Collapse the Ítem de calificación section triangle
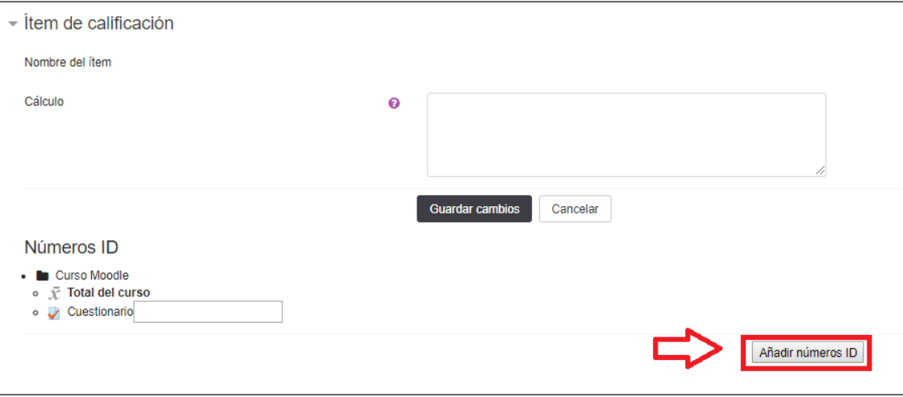This screenshot has width=903, height=397. click(12, 24)
